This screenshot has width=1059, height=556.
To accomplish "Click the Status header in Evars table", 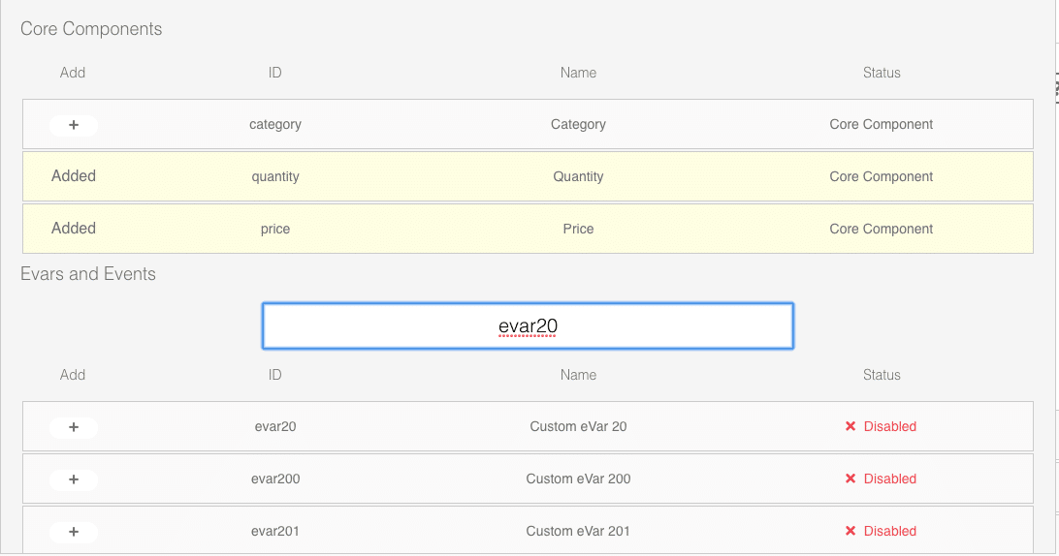I will [x=882, y=375].
